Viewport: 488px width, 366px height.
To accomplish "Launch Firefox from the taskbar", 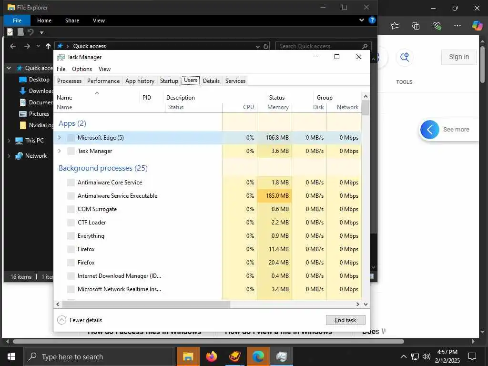I will point(211,356).
